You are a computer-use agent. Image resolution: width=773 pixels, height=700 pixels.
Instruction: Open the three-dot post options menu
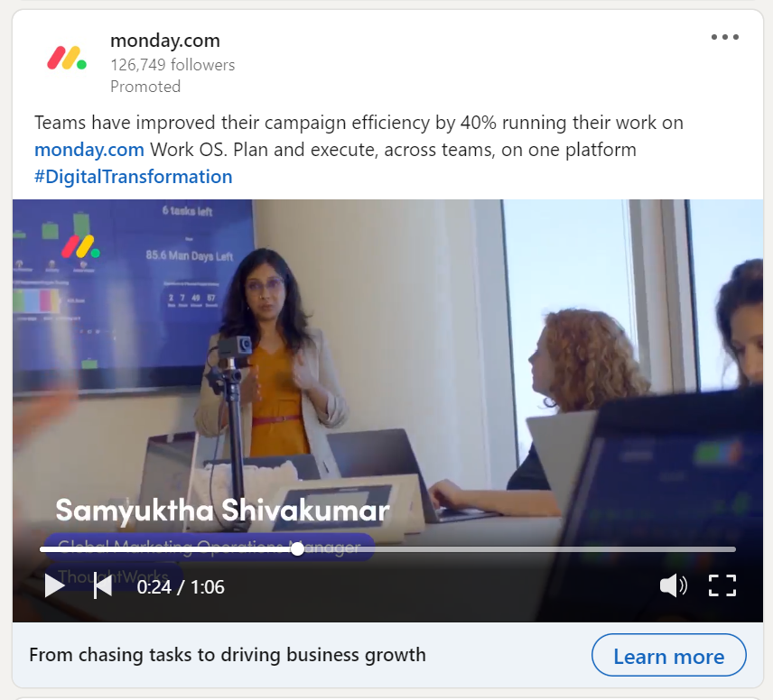pyautogui.click(x=724, y=37)
